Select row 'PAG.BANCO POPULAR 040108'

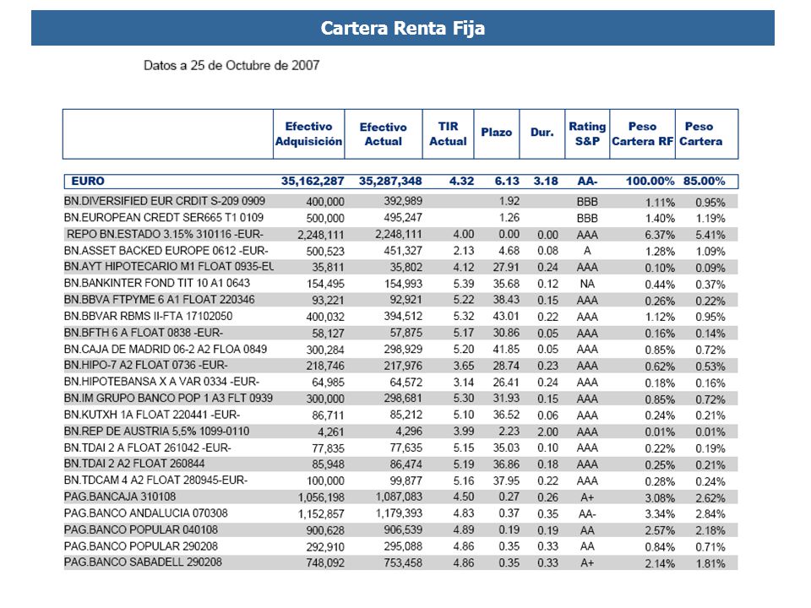400,530
